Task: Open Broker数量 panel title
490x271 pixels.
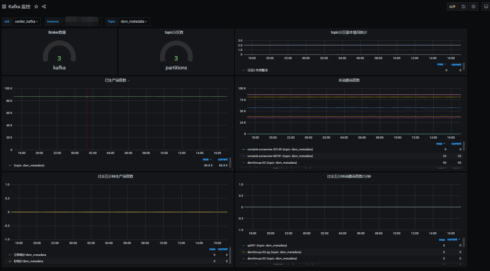Action: (57, 32)
